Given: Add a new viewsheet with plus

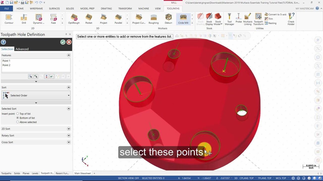Looking at the screenshot, I should coord(94,173).
